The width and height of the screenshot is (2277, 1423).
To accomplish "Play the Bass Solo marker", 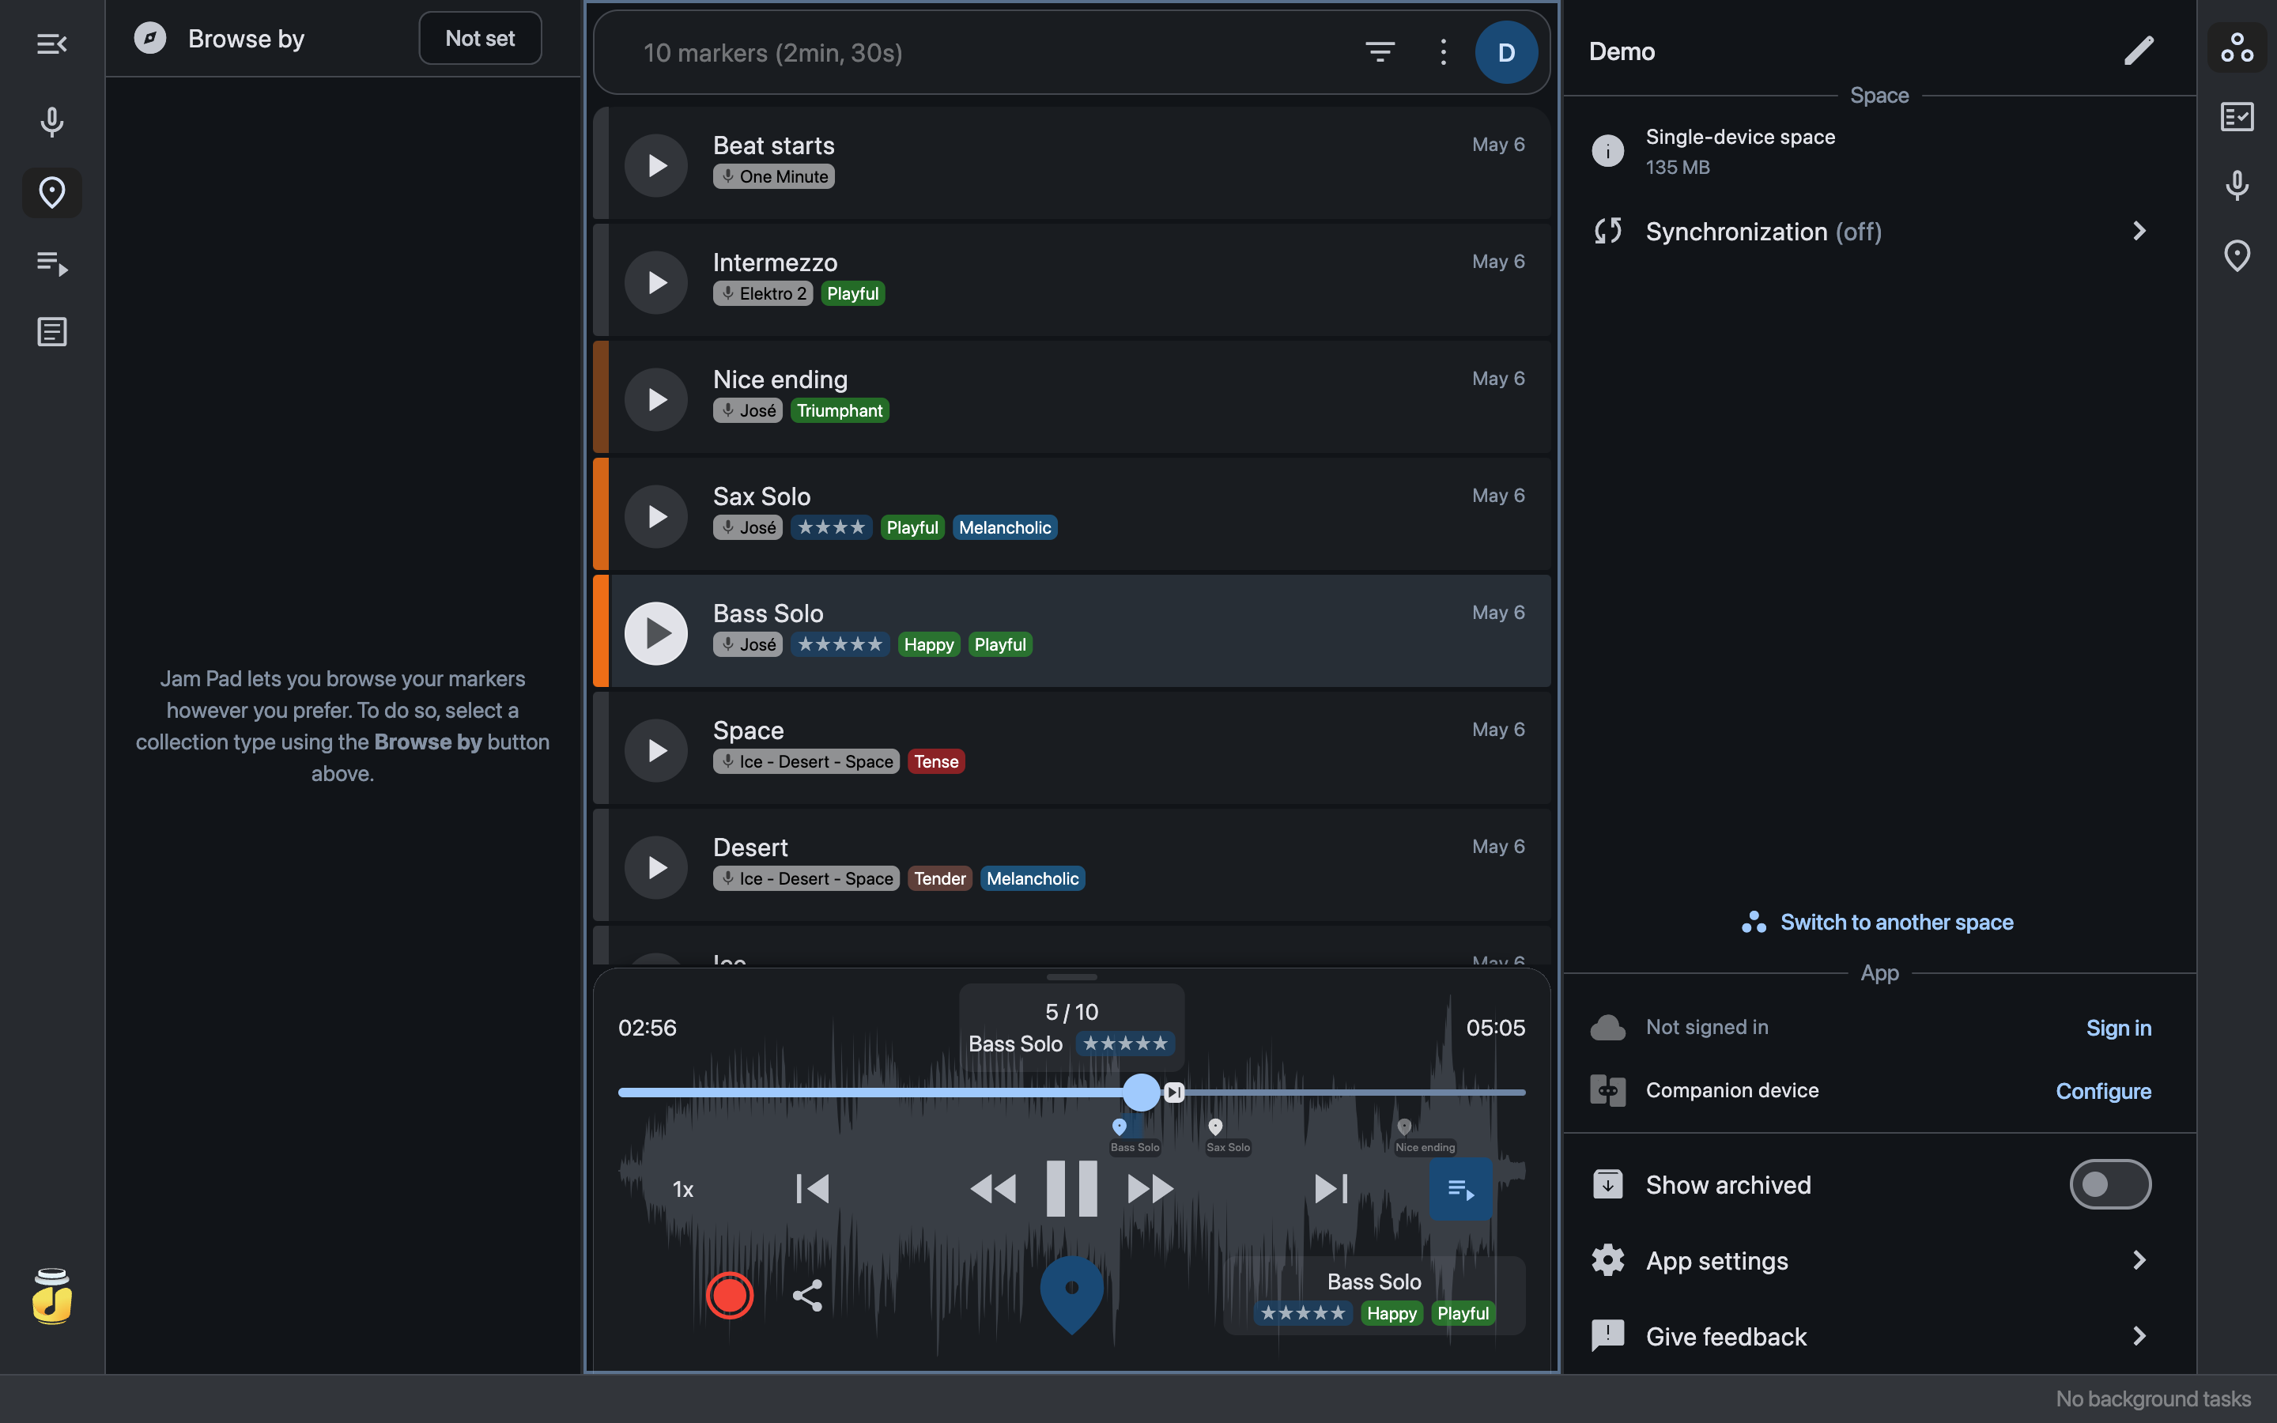I will click(655, 632).
